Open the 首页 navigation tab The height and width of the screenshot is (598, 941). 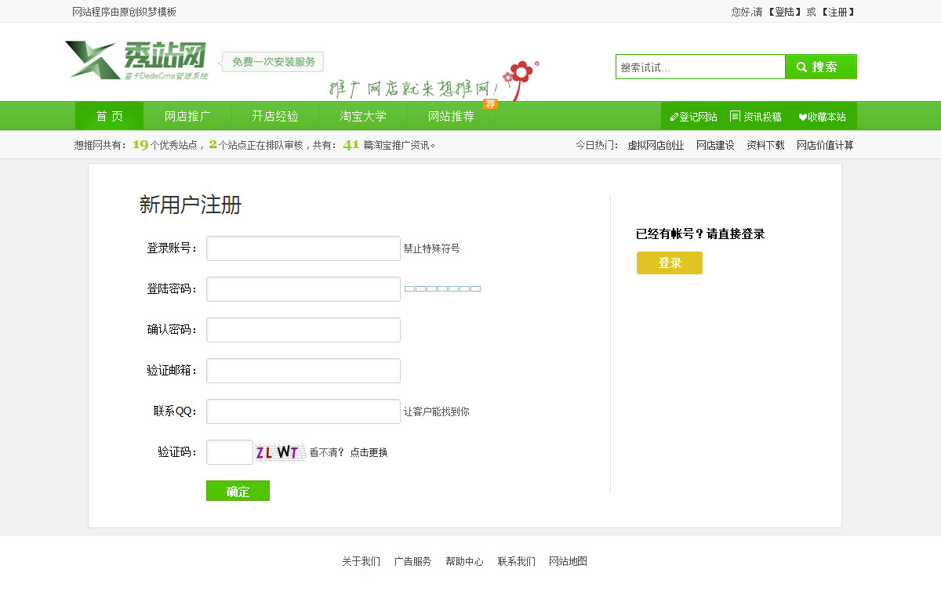pyautogui.click(x=109, y=116)
